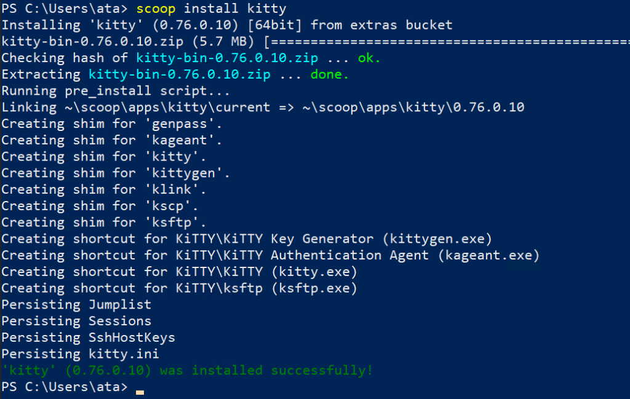The height and width of the screenshot is (399, 630).
Task: Click the 'Running pre_install script...' line
Action: [115, 91]
